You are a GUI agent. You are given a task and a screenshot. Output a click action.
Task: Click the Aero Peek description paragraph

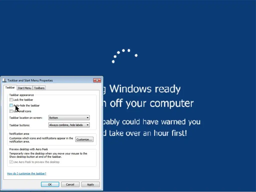pos(48,155)
